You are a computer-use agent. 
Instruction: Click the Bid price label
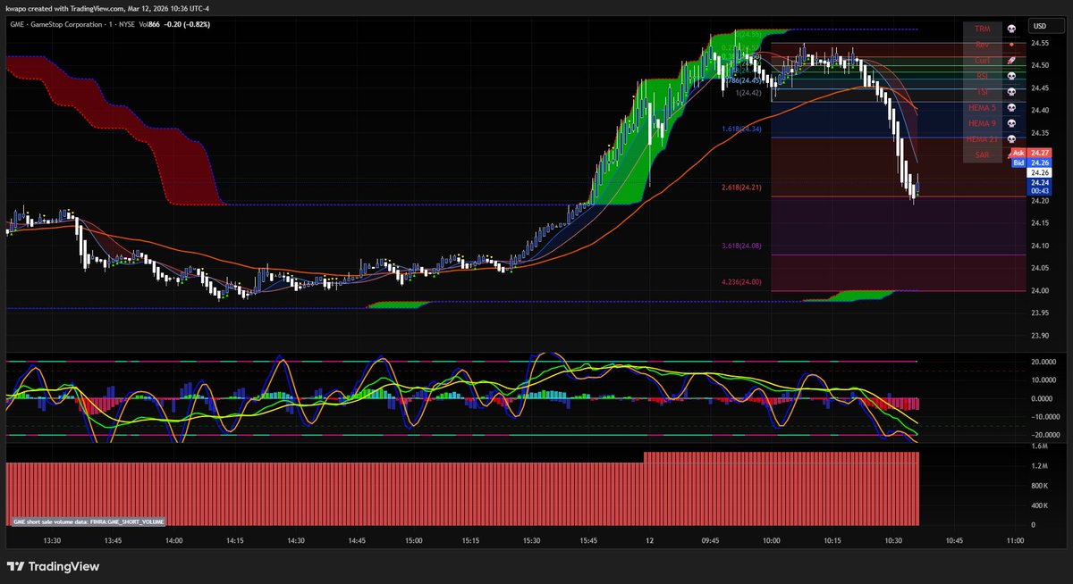(1031, 163)
